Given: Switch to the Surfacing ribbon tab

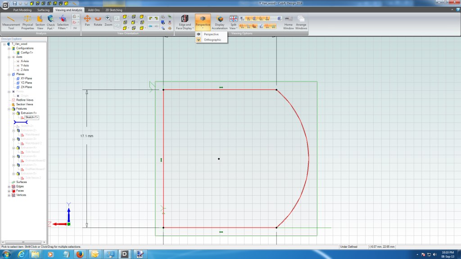Looking at the screenshot, I should tap(44, 9).
